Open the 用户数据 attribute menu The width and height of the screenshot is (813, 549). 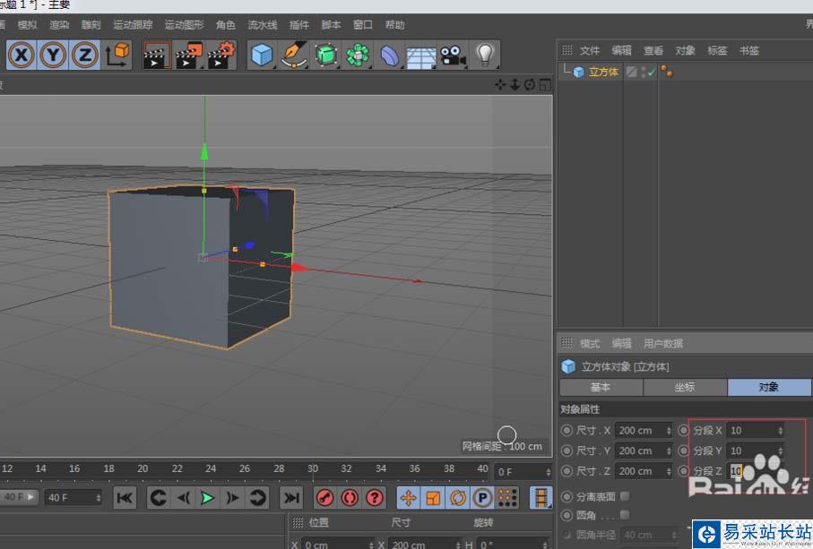(x=663, y=344)
